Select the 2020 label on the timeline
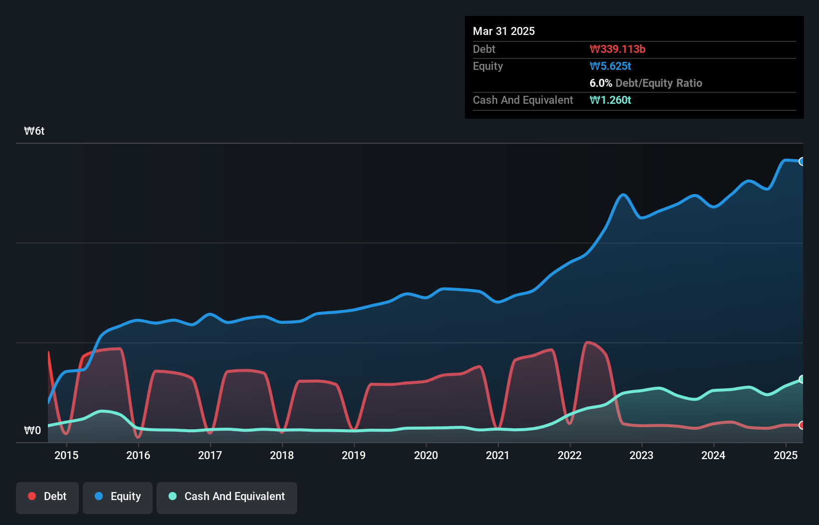Image resolution: width=819 pixels, height=525 pixels. pyautogui.click(x=426, y=455)
